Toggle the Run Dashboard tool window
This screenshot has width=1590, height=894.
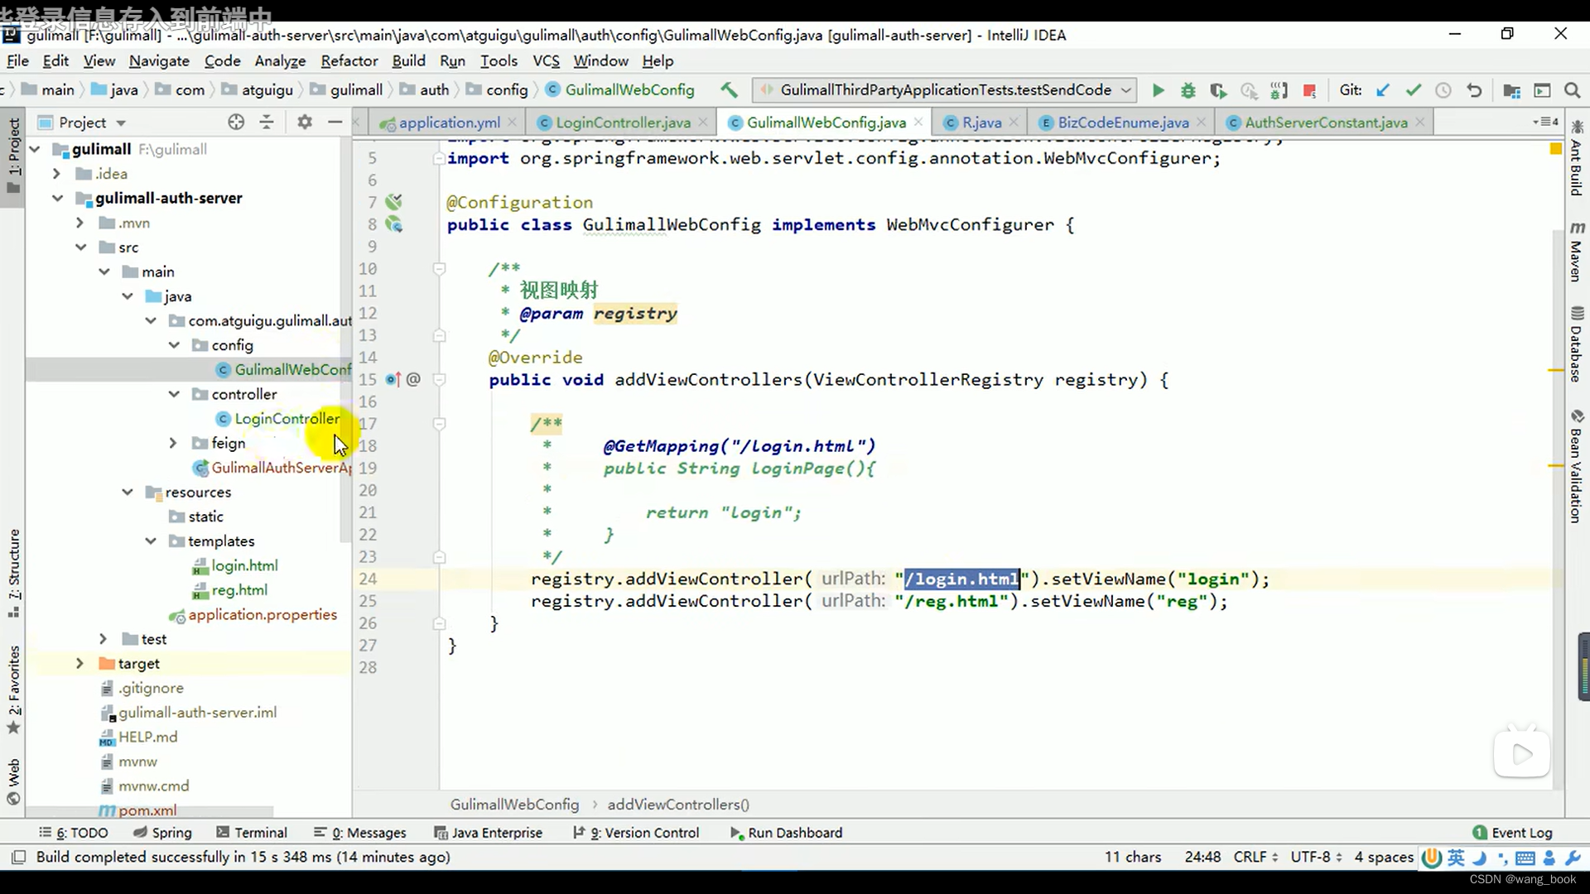pyautogui.click(x=786, y=833)
